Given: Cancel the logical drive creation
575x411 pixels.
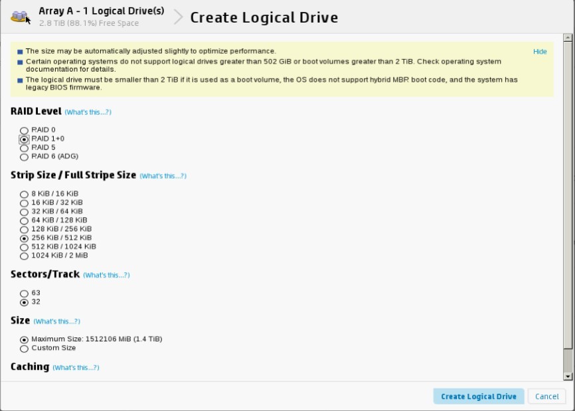Looking at the screenshot, I should tap(546, 396).
